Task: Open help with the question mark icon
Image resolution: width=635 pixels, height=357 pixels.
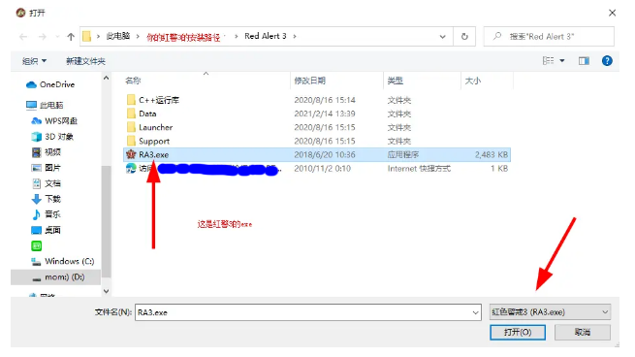Action: coord(607,61)
